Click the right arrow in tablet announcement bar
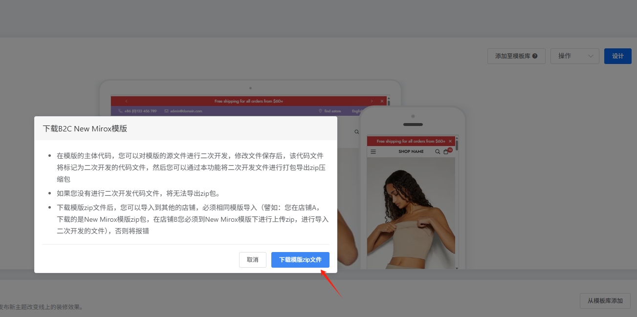Image resolution: width=637 pixels, height=317 pixels. coord(372,101)
